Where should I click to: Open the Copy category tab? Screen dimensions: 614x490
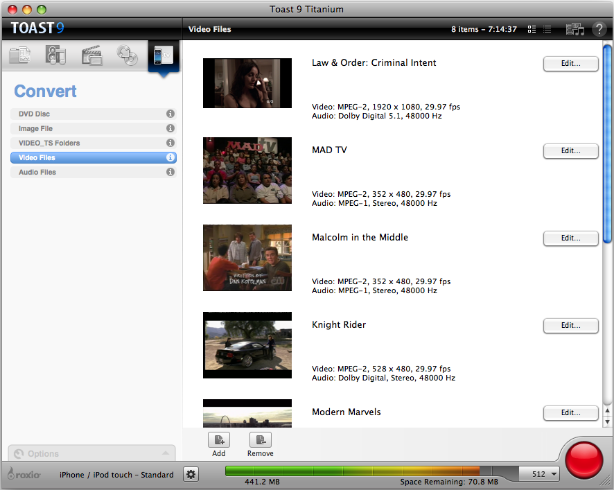pyautogui.click(x=128, y=55)
